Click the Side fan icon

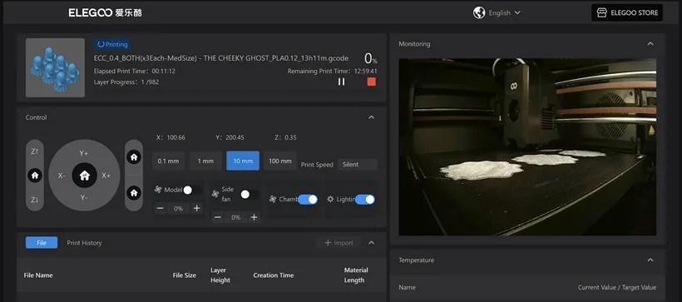click(215, 194)
